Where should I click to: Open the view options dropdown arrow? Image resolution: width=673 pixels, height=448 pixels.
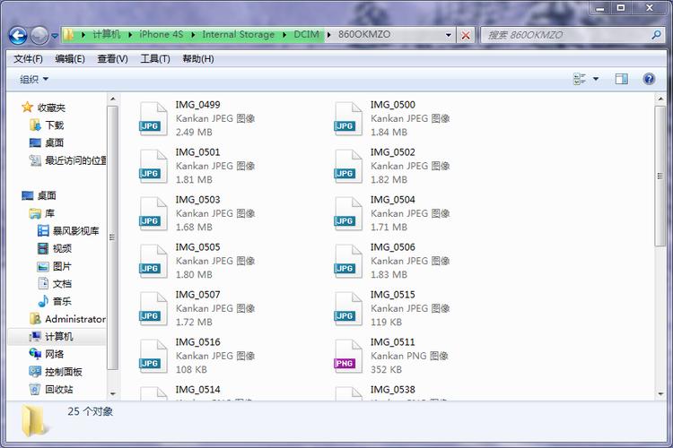[596, 79]
